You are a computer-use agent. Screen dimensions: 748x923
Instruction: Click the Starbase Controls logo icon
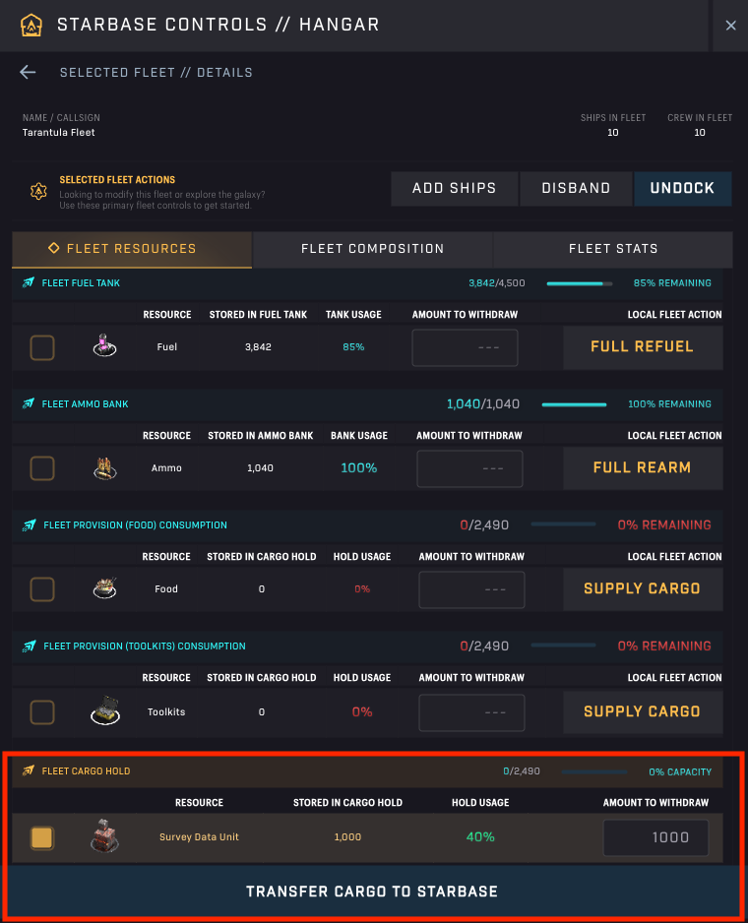coord(31,25)
